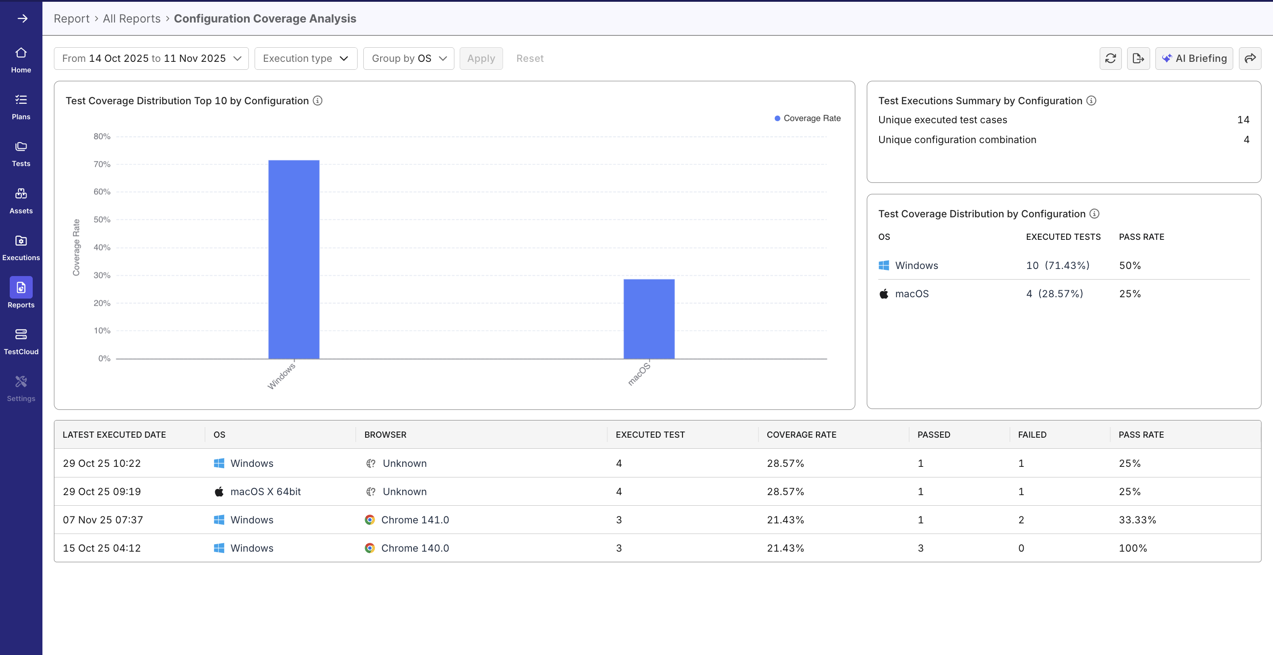Export the report with the export icon

[x=1139, y=58]
